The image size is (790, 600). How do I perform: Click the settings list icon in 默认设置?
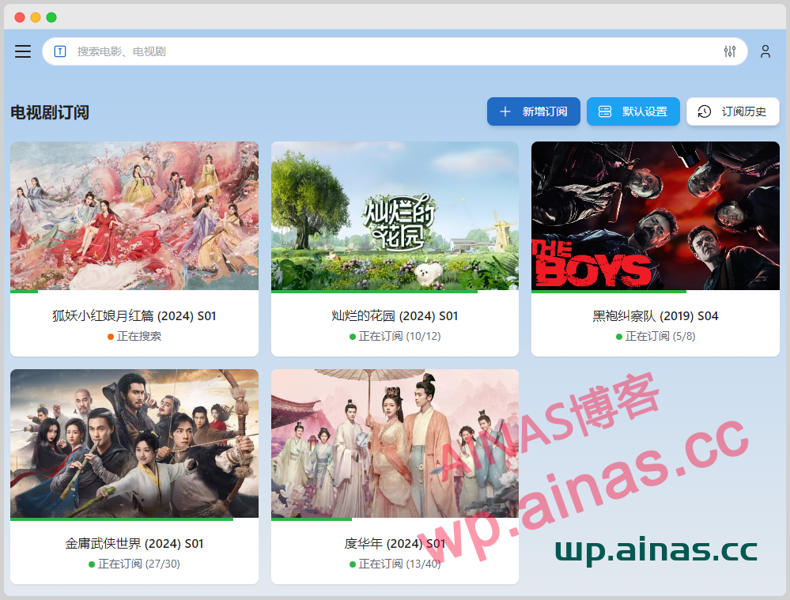[x=605, y=111]
